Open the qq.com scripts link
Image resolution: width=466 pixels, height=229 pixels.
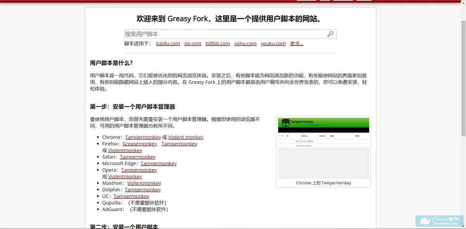tap(193, 44)
